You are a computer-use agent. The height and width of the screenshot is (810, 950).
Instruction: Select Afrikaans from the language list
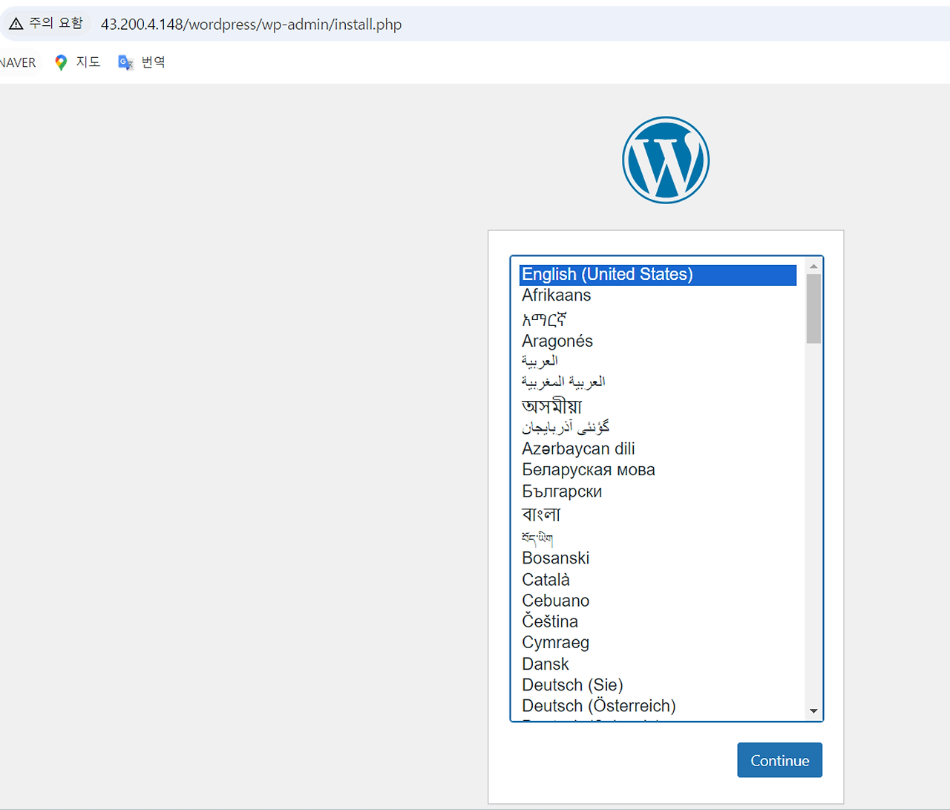pyautogui.click(x=658, y=295)
